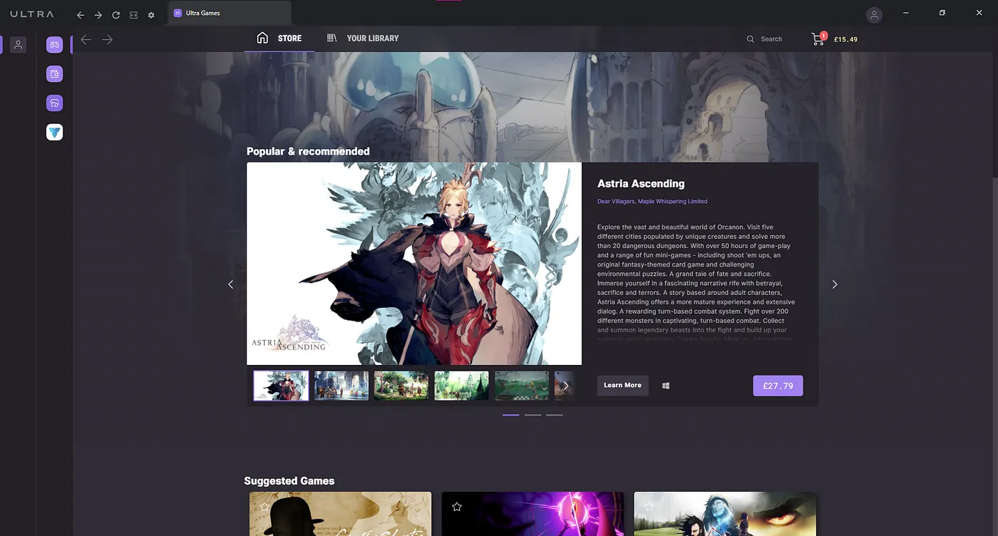Open the Astria Ascending title
998x536 pixels.
641,184
